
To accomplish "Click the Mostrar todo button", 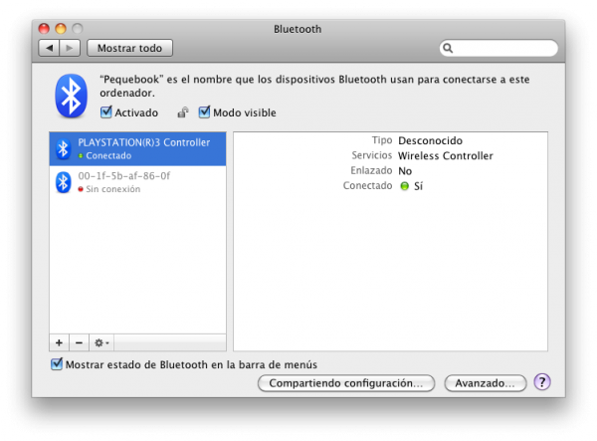I will point(129,48).
